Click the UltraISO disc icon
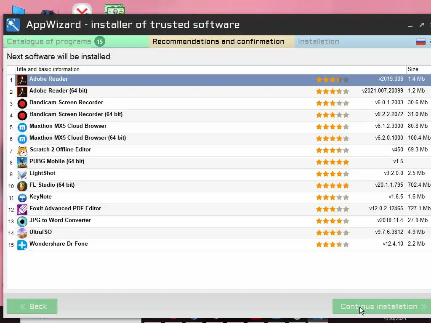The height and width of the screenshot is (323, 431). (22, 233)
